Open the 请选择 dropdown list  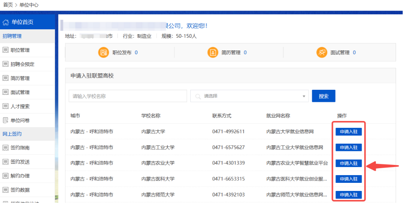tap(250, 96)
